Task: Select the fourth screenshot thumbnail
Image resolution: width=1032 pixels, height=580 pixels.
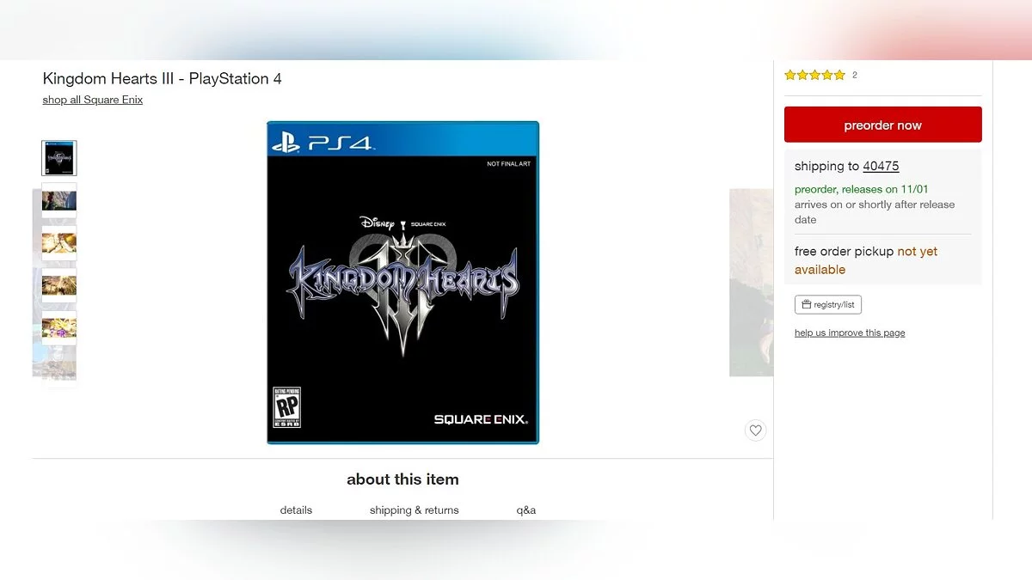Action: [59, 285]
